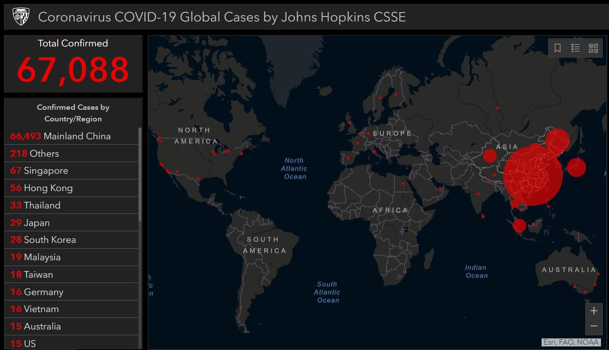The image size is (609, 350).
Task: Zoom in with the plus button
Action: click(x=594, y=311)
